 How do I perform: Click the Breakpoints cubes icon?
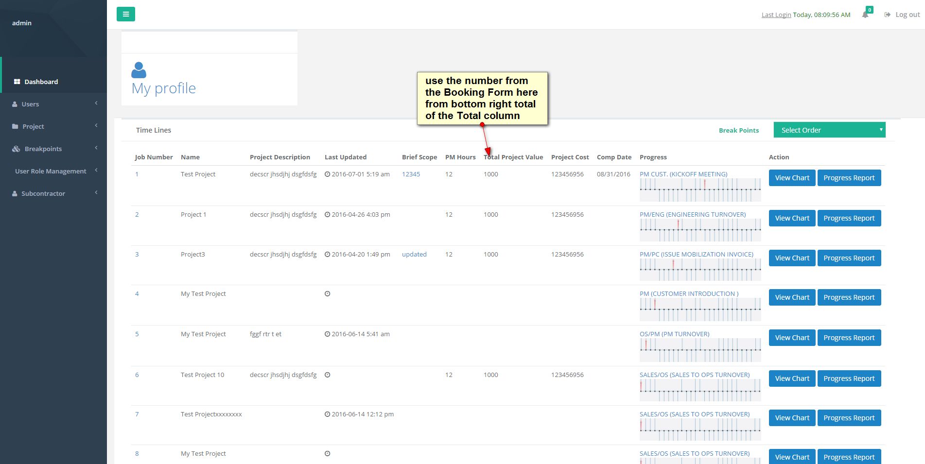(16, 149)
